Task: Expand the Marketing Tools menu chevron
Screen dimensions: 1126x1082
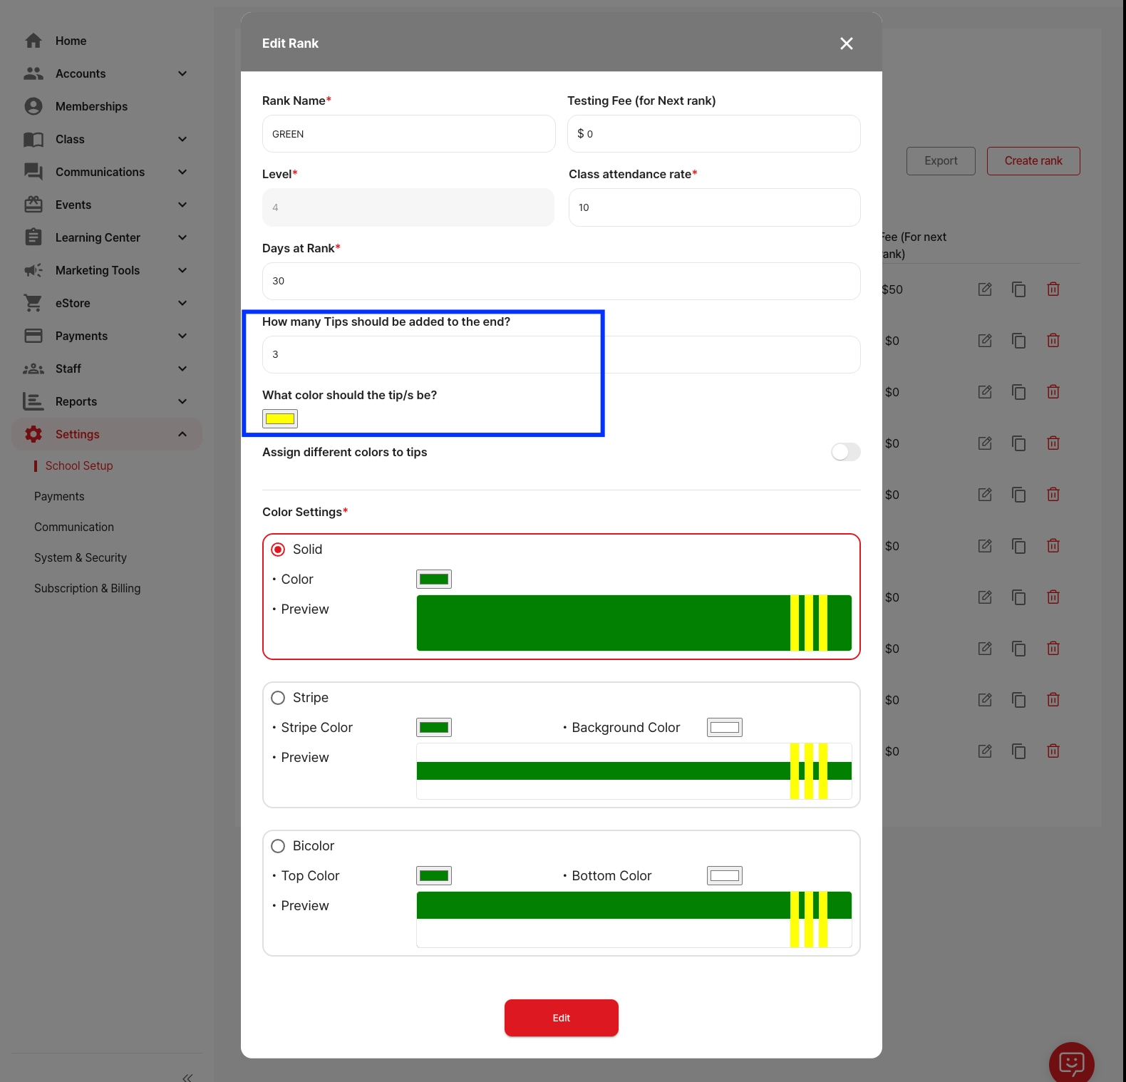Action: coord(182,270)
